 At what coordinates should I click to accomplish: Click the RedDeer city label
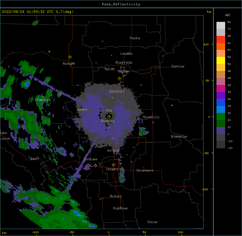[124, 71]
